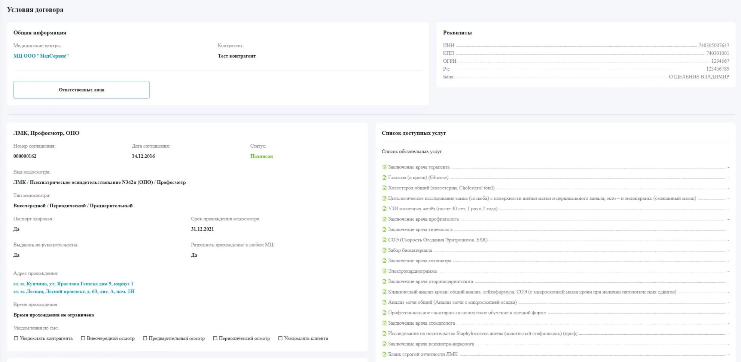
Task: Click icon beside Заключение врача-психиатра
Action: [384, 261]
